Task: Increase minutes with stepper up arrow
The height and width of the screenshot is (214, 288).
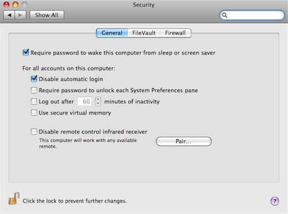Action: (x=98, y=99)
